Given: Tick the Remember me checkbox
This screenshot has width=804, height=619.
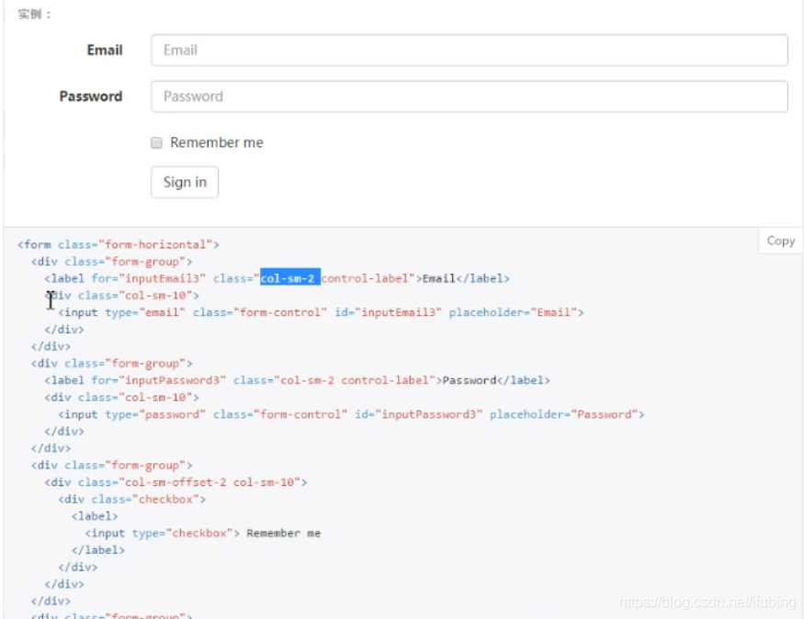Looking at the screenshot, I should [x=156, y=142].
